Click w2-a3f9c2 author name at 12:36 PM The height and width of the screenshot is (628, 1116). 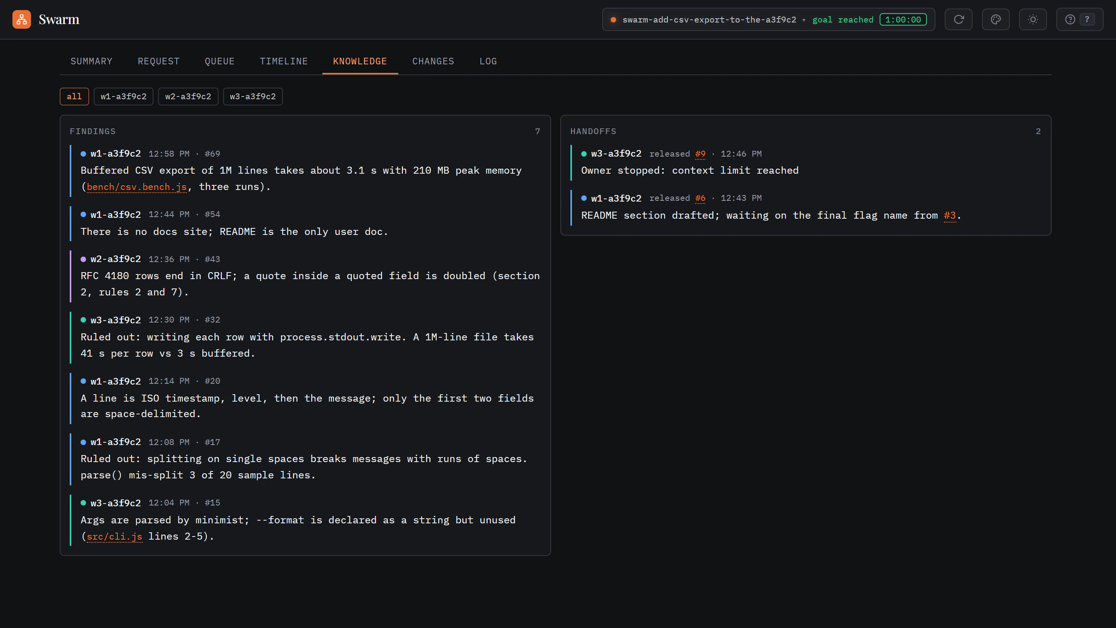click(116, 259)
